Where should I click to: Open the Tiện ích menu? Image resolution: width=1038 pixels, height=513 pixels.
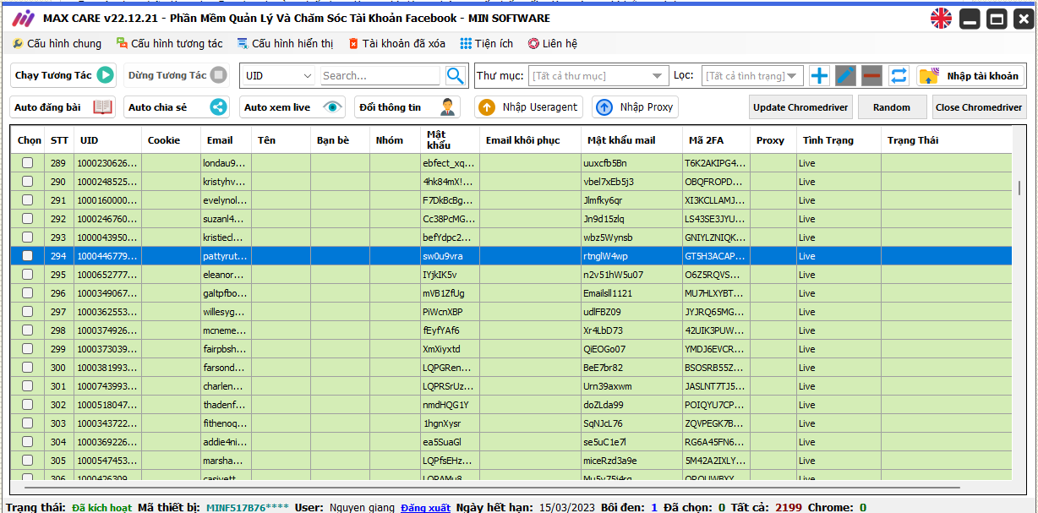click(x=487, y=43)
